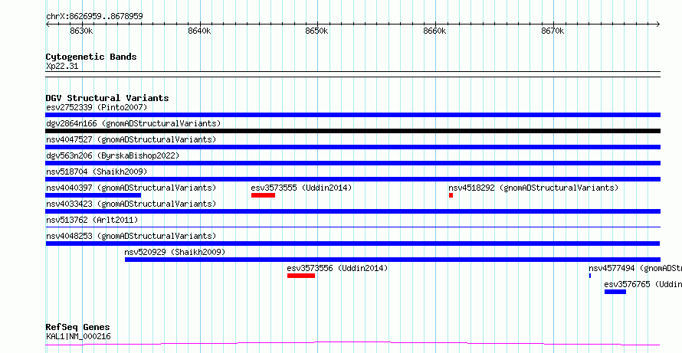Click the nsv520929 (Shaikh2009) blue bar
Screen dimensions: 682x353
(x=393, y=260)
